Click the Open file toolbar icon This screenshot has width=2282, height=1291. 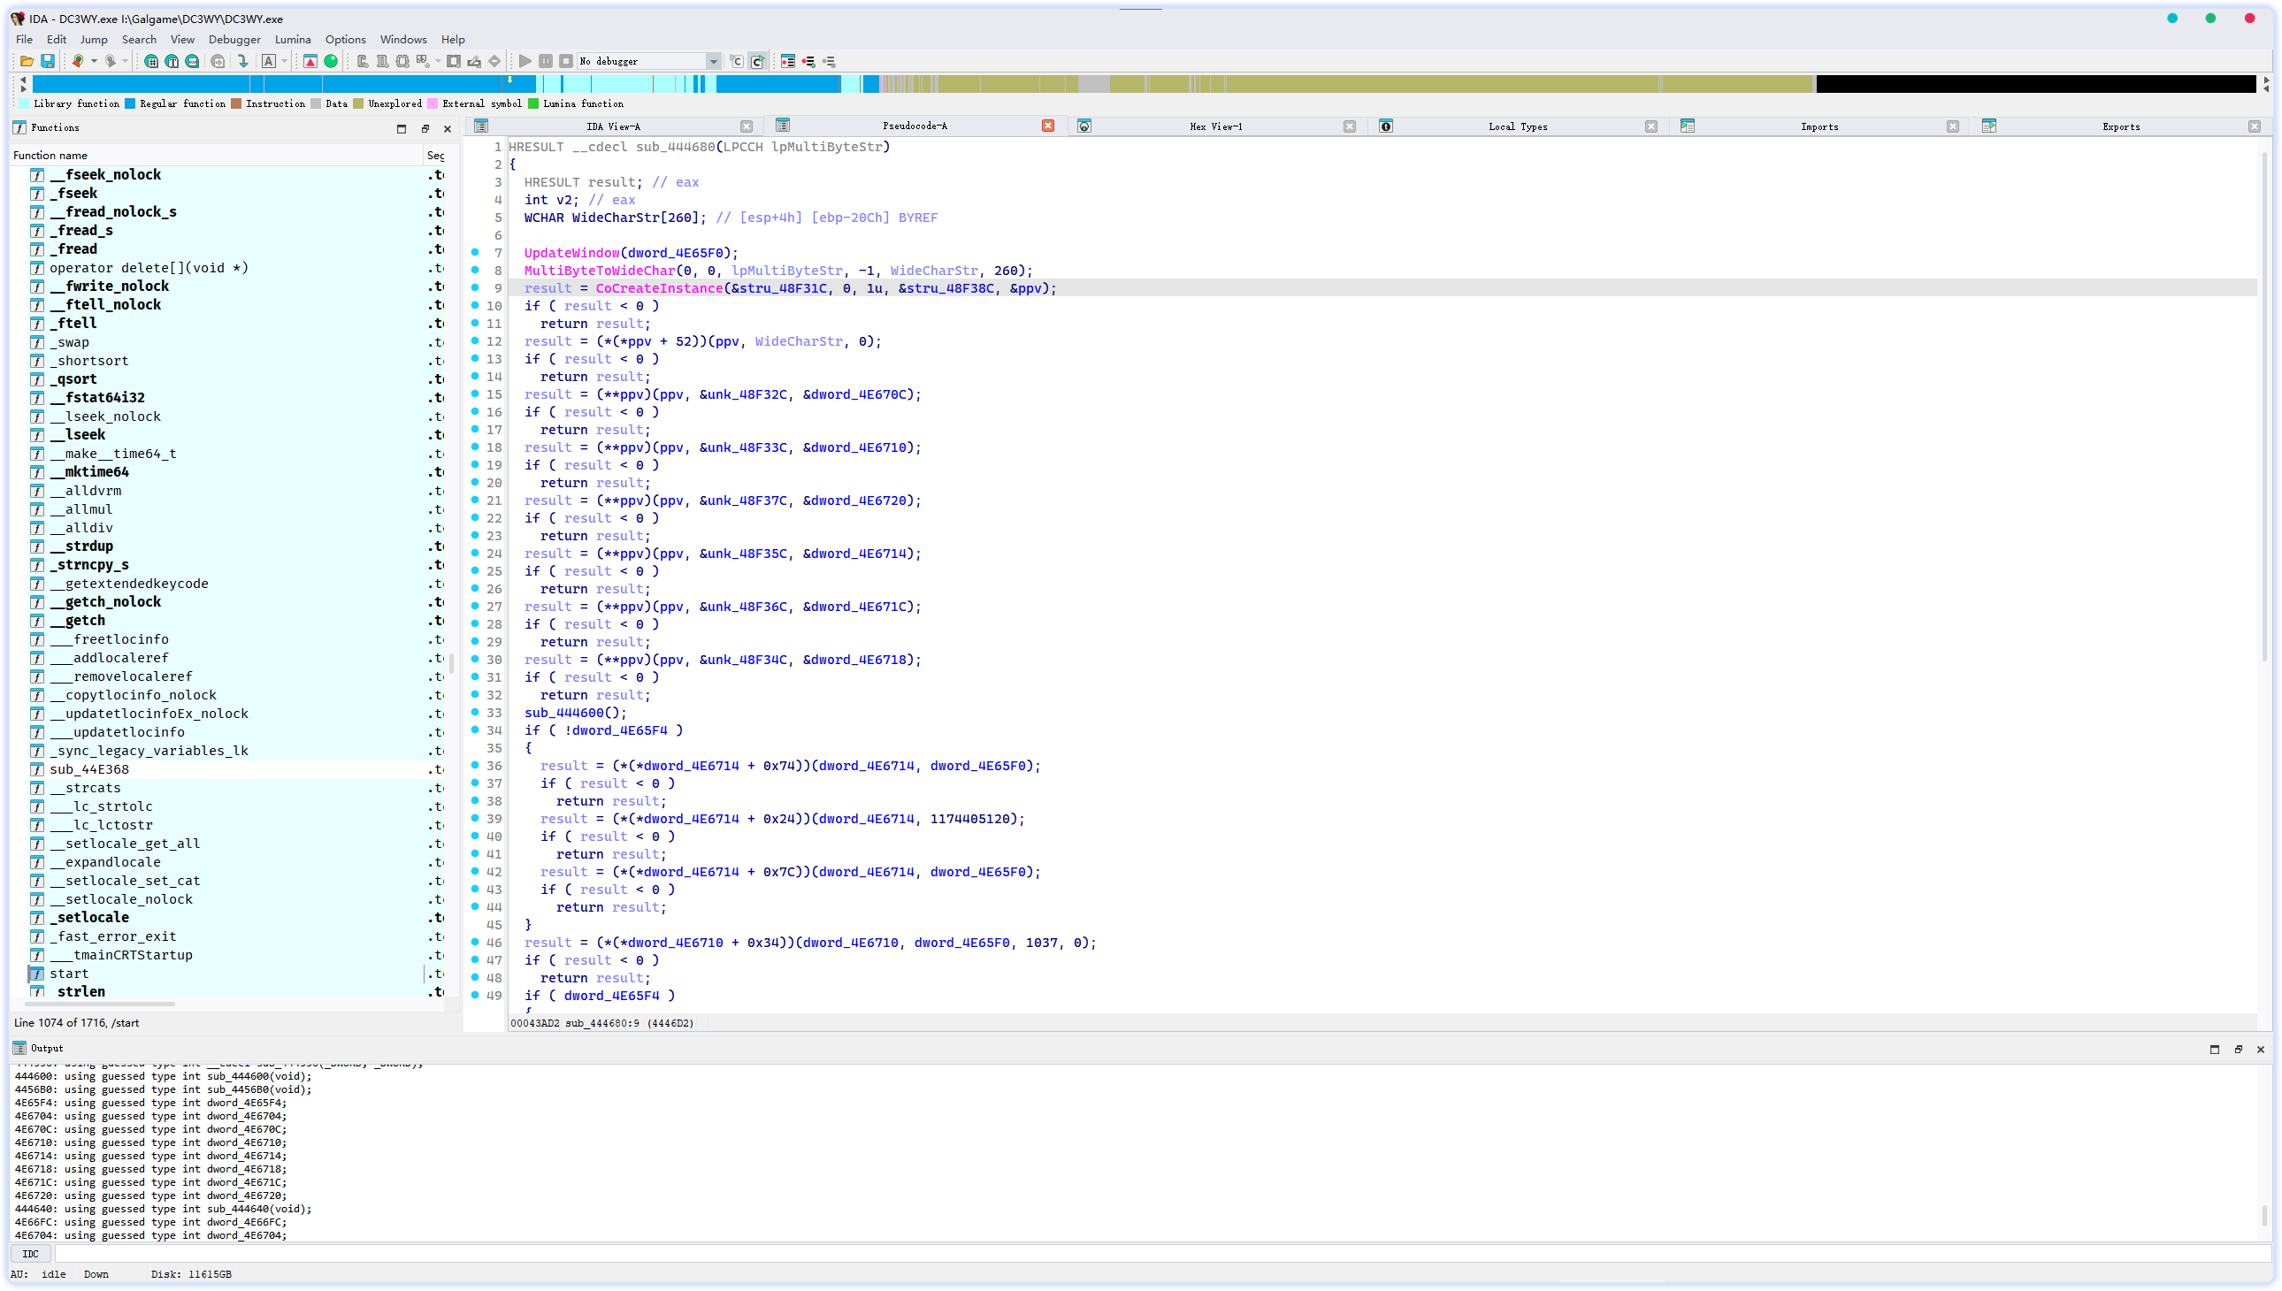(27, 61)
